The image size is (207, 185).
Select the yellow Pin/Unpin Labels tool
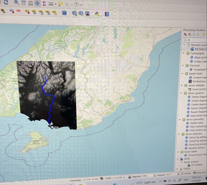tap(27, 12)
